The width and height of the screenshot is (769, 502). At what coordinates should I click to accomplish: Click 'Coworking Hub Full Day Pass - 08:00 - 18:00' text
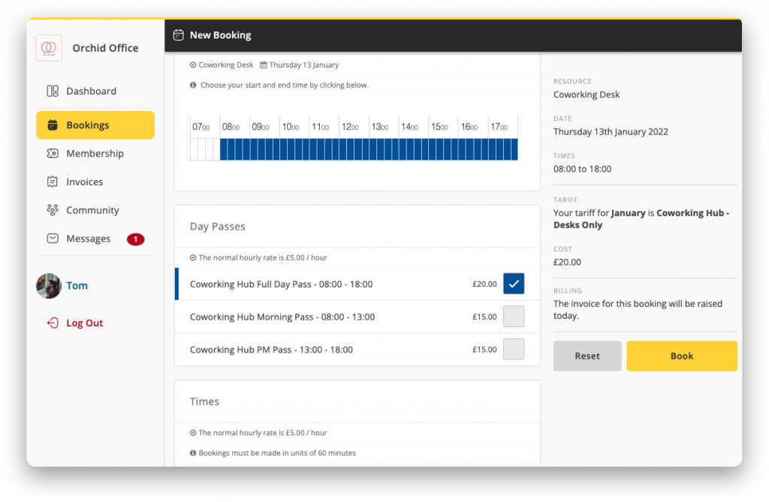tap(281, 284)
